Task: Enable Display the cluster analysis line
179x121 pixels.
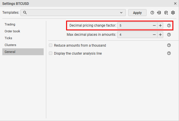Action: 51,53
